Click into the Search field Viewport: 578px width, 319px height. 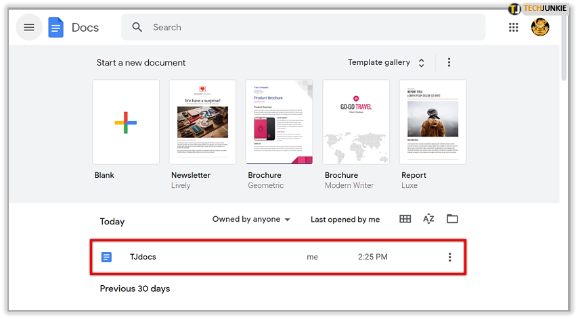tap(303, 27)
